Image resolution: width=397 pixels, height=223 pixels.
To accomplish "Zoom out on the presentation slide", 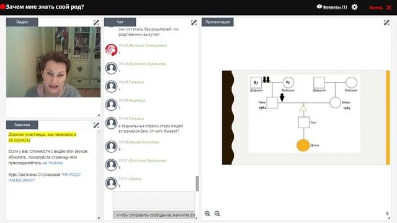I will click(x=217, y=214).
